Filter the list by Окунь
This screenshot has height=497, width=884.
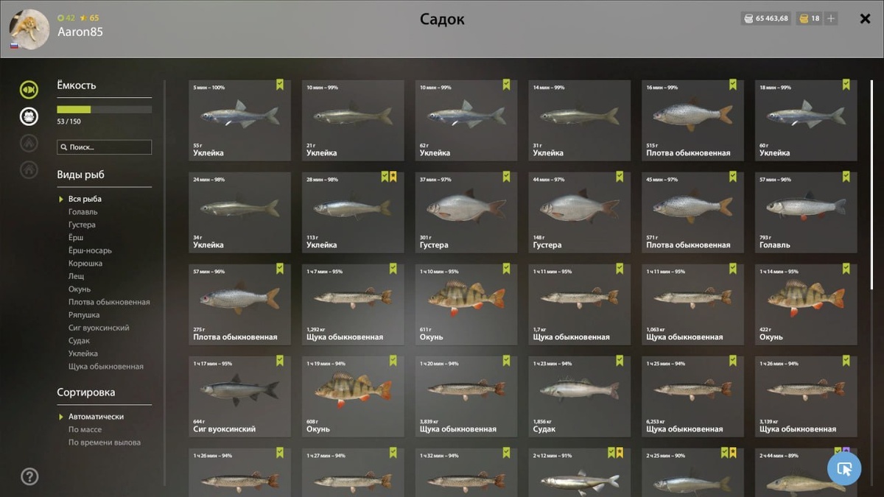pos(80,289)
